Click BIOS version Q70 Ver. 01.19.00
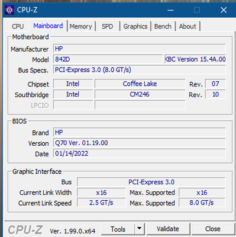236x237 pixels. pos(140,143)
